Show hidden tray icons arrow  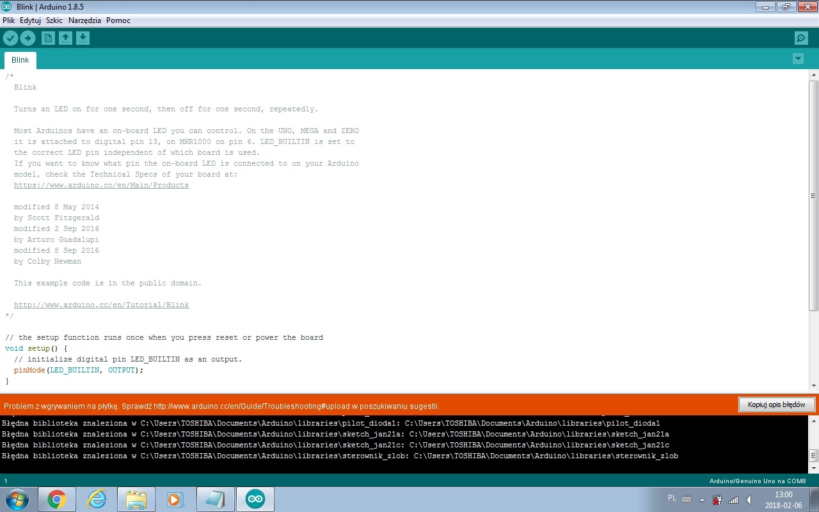pos(702,500)
